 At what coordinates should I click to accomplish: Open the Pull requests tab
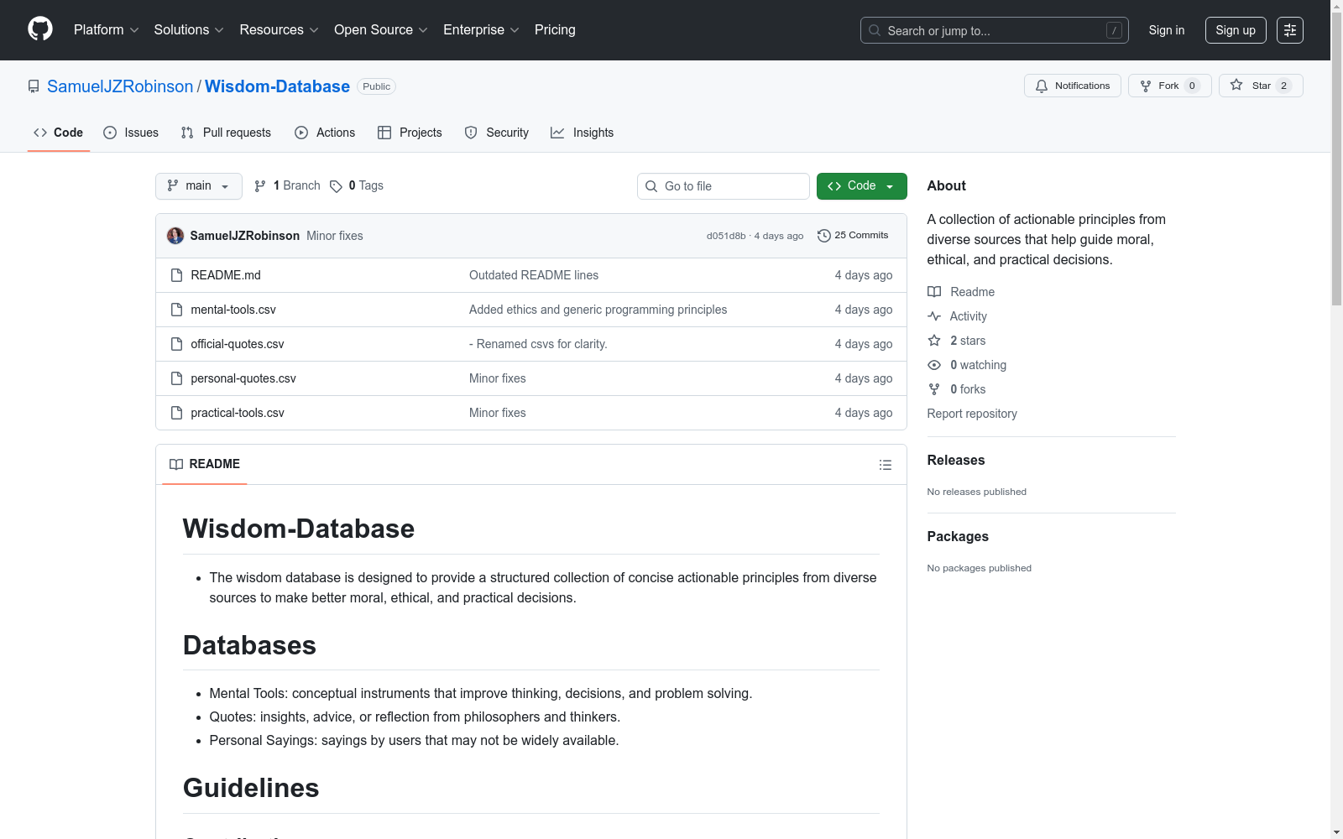(226, 133)
